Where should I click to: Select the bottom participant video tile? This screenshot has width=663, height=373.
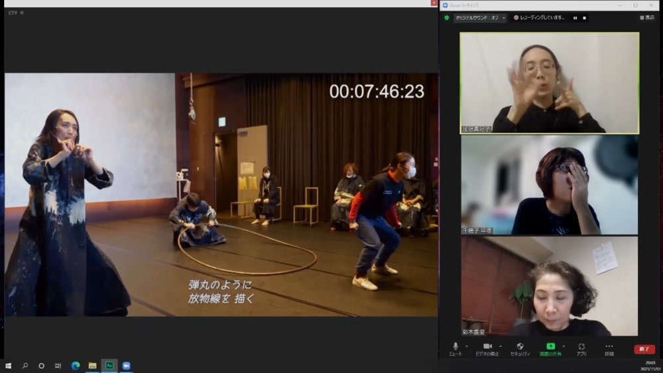click(x=549, y=286)
